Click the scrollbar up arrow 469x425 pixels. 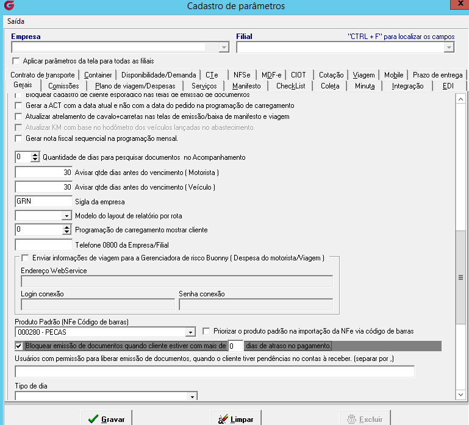tap(460, 99)
